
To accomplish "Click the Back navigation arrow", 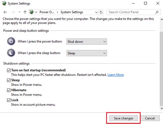I will 5,12.
